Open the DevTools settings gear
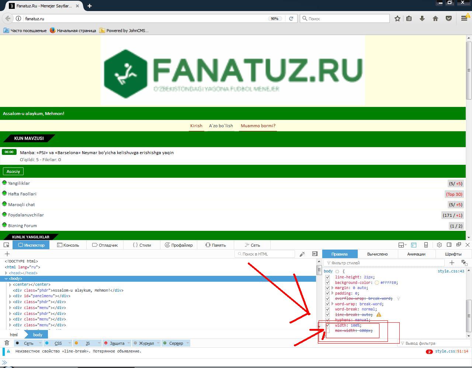 [439, 245]
